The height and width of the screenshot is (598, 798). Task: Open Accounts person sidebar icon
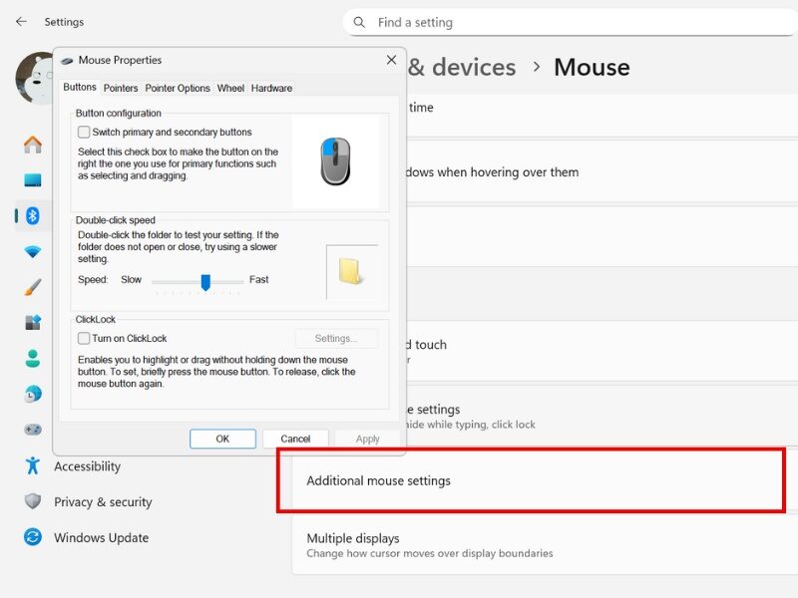(x=33, y=358)
